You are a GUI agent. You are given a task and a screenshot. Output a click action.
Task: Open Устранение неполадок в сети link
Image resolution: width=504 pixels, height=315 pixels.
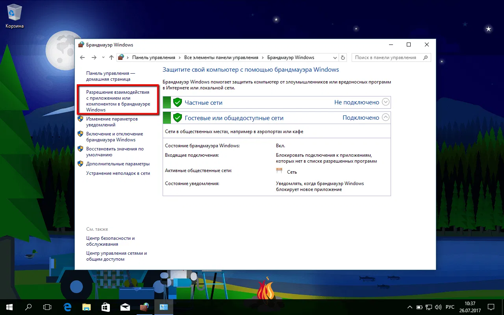[x=118, y=173]
